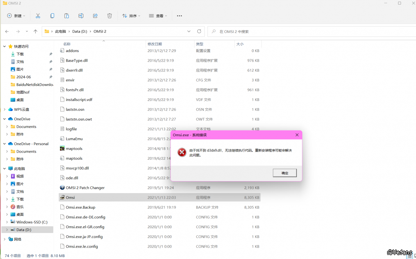Screen dimensions: 416x259
Task: Select Data (D:) in the address breadcrumb
Action: click(x=80, y=31)
